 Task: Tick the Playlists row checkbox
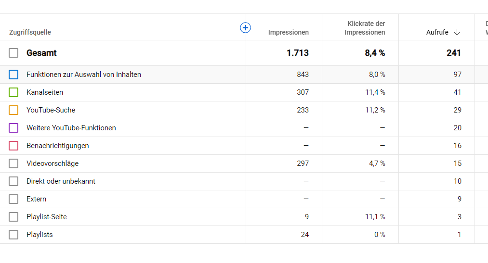click(13, 235)
